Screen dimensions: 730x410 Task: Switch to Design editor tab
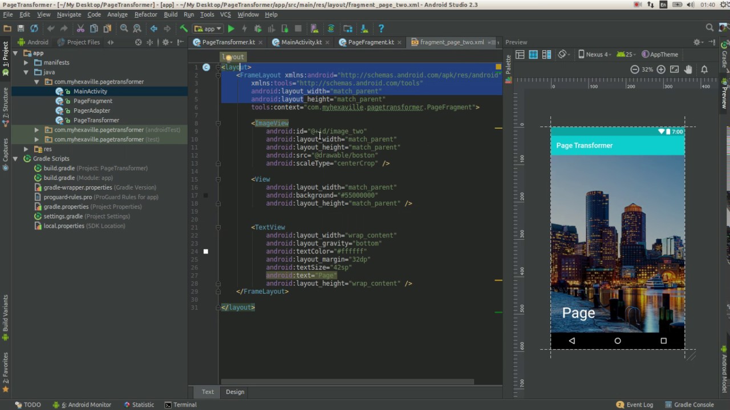[x=235, y=392]
